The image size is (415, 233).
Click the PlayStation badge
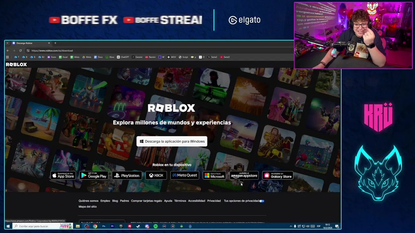pyautogui.click(x=127, y=175)
